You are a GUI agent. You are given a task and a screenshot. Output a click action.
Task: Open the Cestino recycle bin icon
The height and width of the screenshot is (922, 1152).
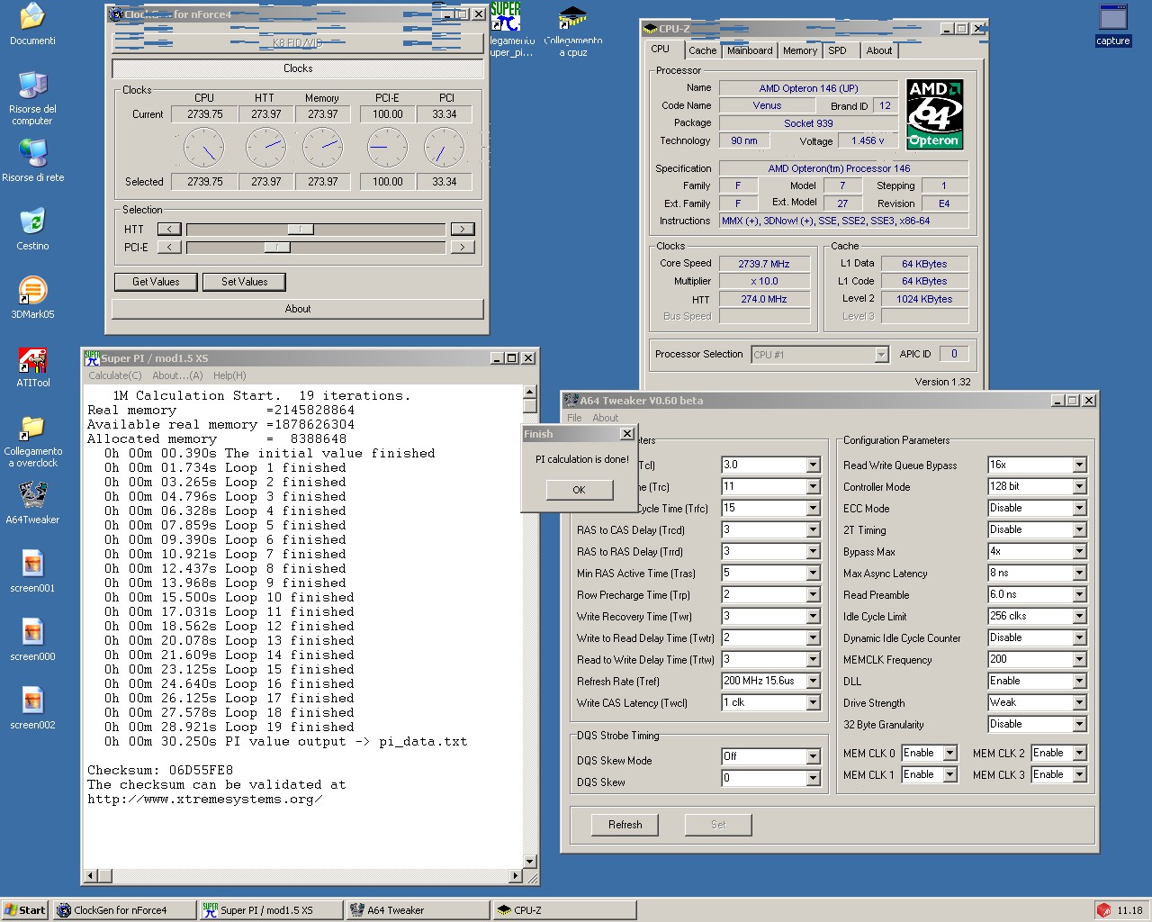[32, 229]
